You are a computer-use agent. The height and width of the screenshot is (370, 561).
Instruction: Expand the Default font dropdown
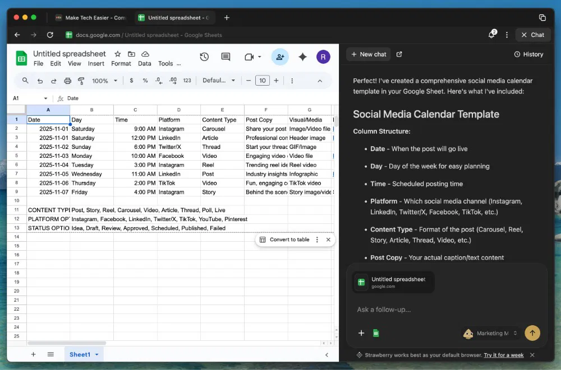(x=219, y=81)
